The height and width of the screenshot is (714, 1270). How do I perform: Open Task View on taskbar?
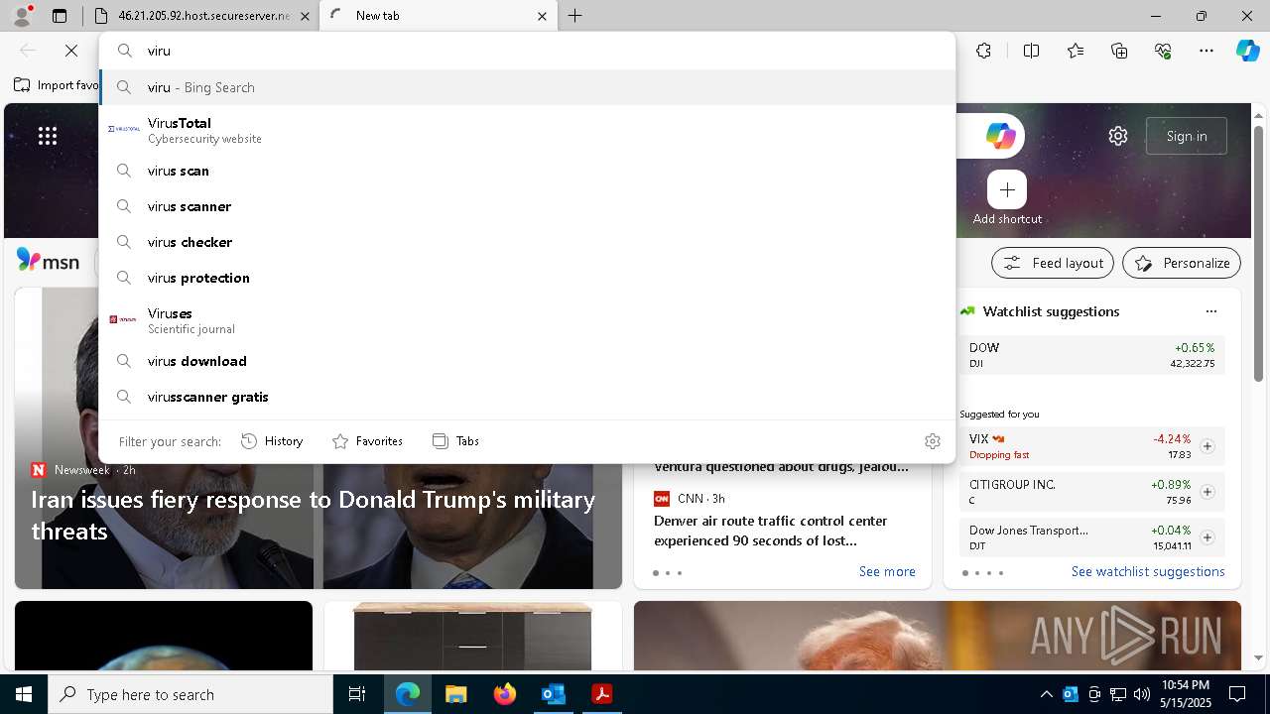click(357, 694)
